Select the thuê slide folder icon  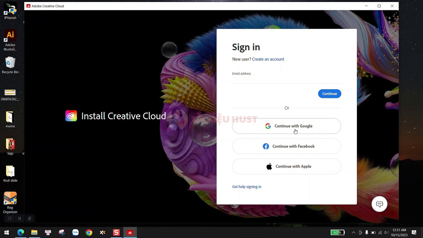point(10,174)
